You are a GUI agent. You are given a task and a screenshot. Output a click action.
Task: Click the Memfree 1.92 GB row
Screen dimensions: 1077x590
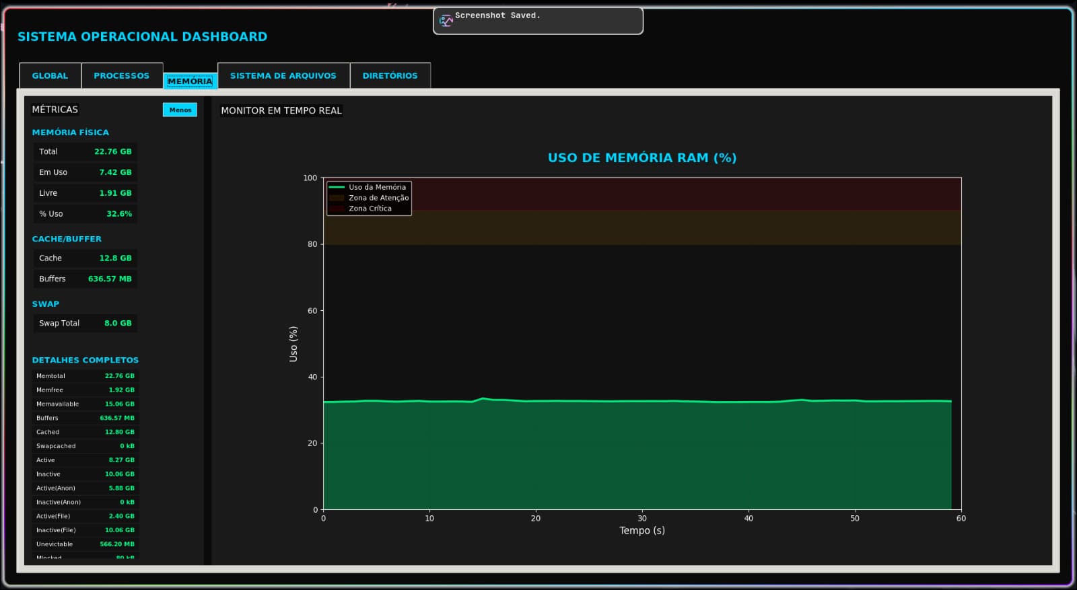pyautogui.click(x=85, y=390)
